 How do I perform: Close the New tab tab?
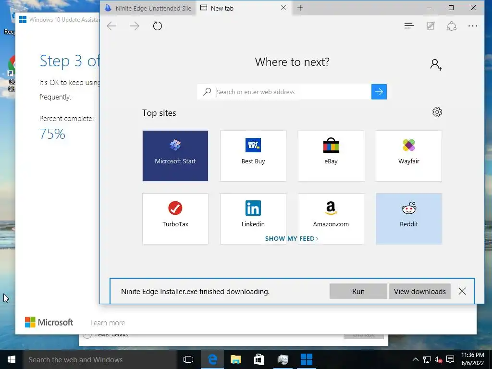click(283, 8)
